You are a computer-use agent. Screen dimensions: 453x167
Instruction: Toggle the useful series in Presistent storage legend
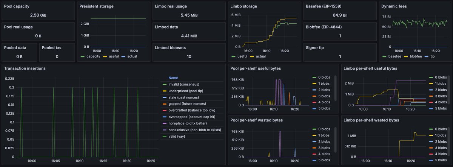coord(114,56)
